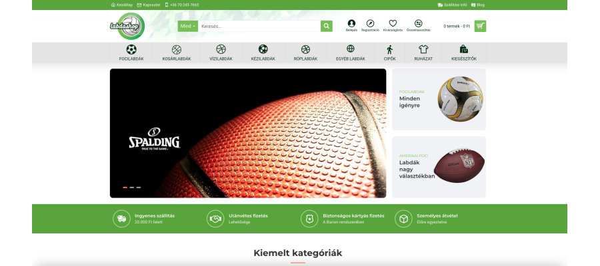The height and width of the screenshot is (266, 600).
Task: Click the Focilabdák soccer ball icon
Action: 131,49
